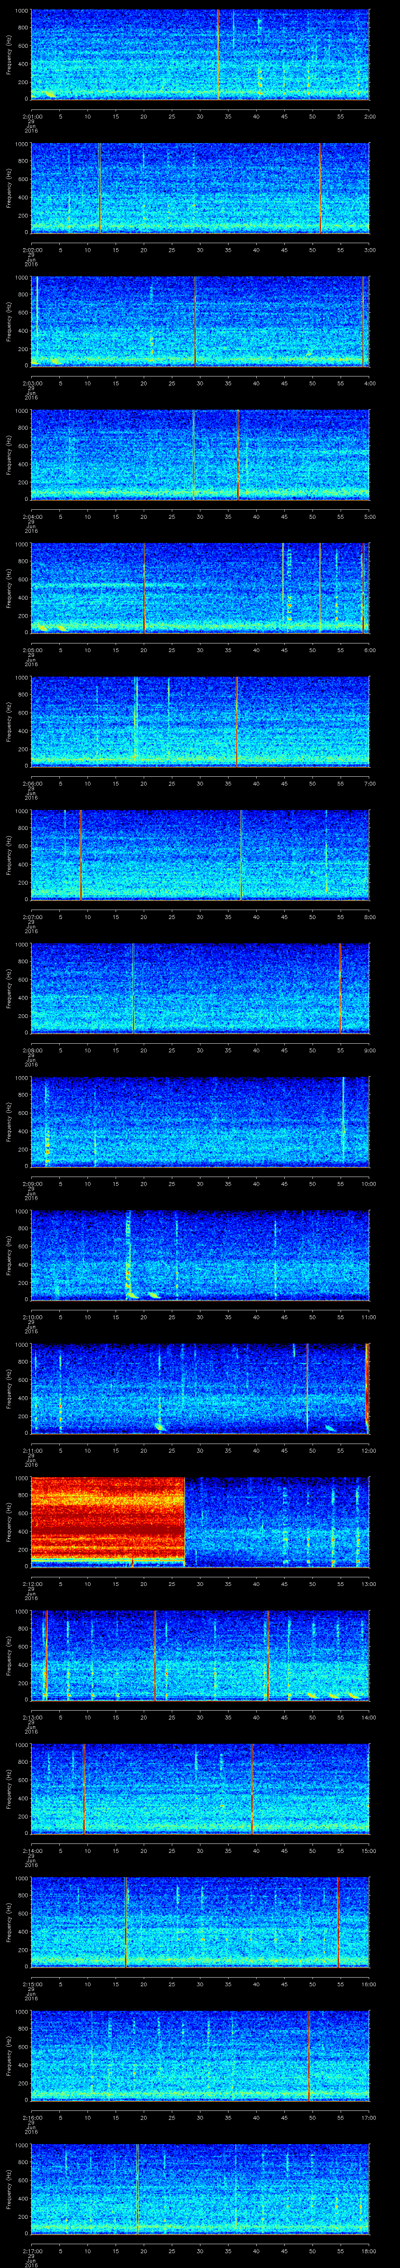The image size is (400, 2268).
Task: Click the '2:01:00' start time label
Action: point(32,116)
